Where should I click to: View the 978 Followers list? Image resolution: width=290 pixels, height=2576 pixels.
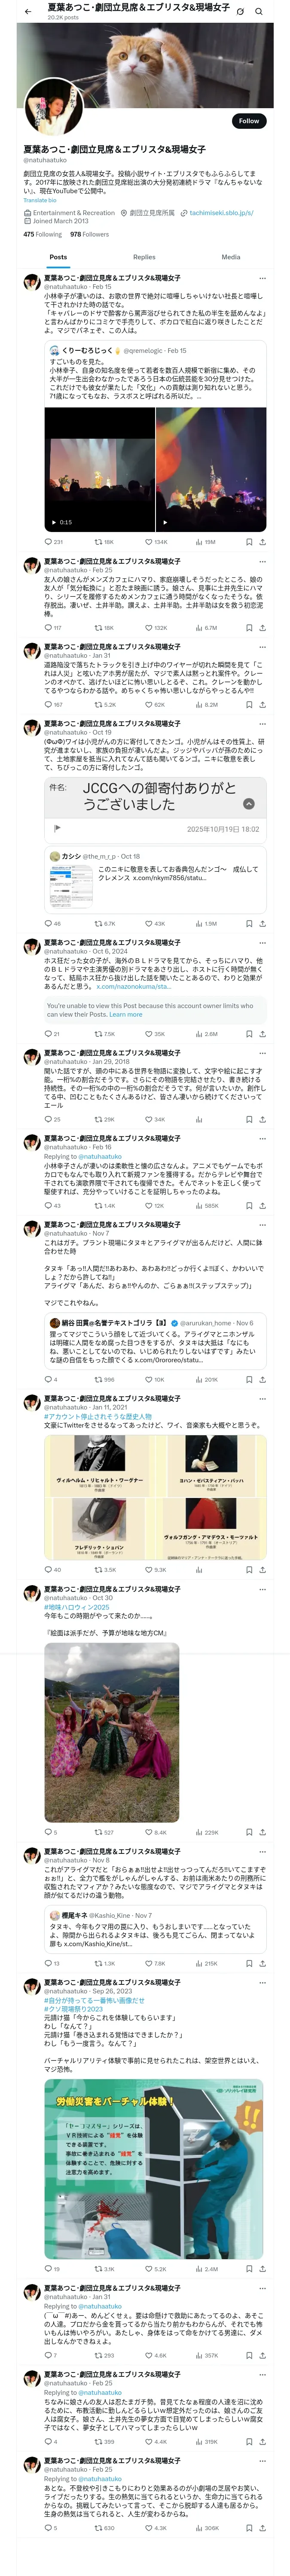89,234
